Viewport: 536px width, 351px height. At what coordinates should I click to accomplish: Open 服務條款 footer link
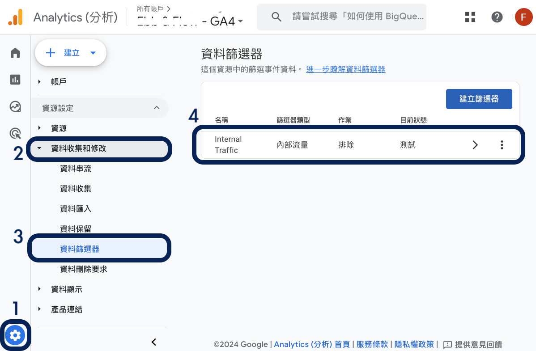(x=372, y=344)
